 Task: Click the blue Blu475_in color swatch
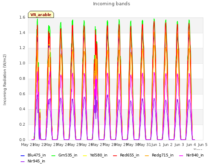(x=22, y=155)
